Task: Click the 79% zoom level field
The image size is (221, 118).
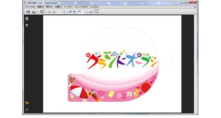Action: click(80, 12)
